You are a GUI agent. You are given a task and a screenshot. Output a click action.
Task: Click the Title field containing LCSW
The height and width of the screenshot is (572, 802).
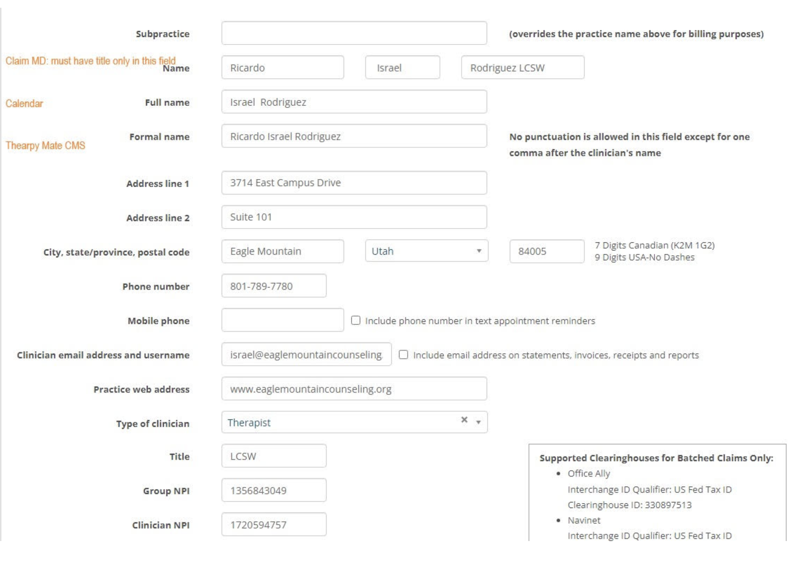[274, 456]
